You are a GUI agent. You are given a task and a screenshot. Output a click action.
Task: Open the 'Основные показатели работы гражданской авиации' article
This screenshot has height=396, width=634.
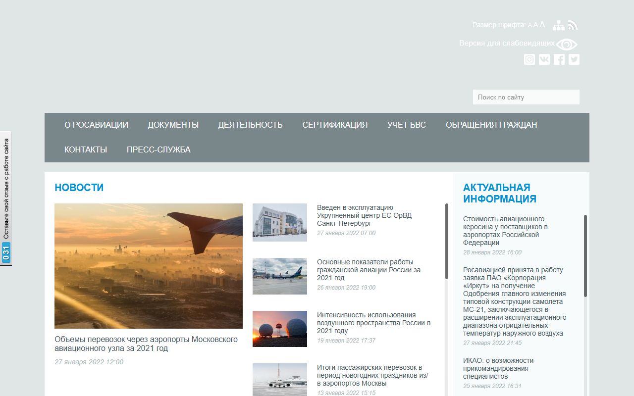click(369, 270)
